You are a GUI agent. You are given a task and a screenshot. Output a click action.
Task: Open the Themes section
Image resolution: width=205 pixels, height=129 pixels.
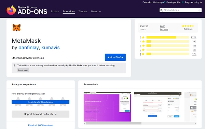[83, 12]
